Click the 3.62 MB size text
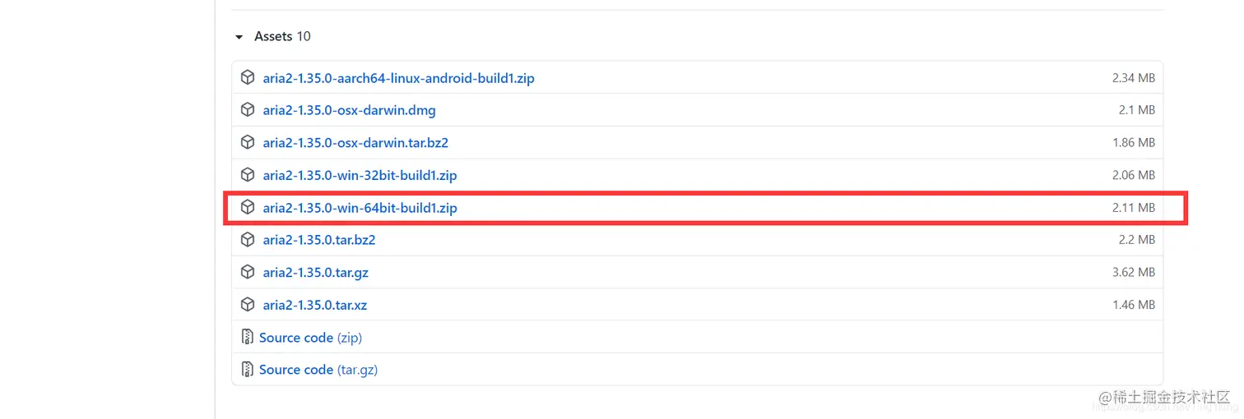 click(1134, 272)
